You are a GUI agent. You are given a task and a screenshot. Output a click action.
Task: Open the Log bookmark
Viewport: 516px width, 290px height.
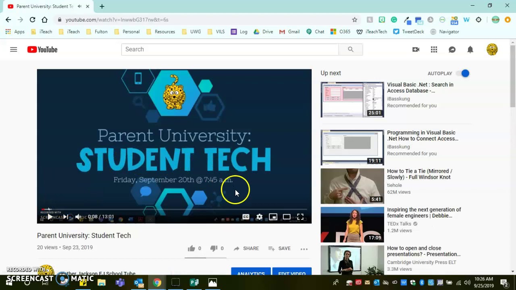pyautogui.click(x=239, y=31)
